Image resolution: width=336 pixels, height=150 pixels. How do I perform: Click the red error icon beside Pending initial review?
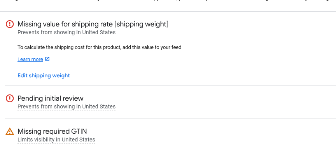point(10,98)
